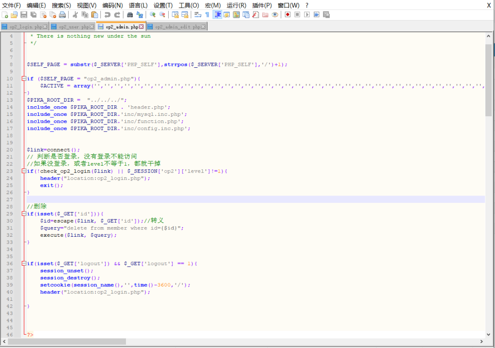This screenshot has height=348, width=495.
Task: Click the vertical scrollbar thumb
Action: (489, 80)
